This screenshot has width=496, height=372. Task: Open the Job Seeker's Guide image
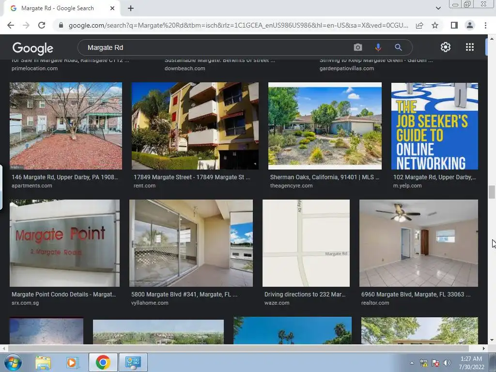434,126
